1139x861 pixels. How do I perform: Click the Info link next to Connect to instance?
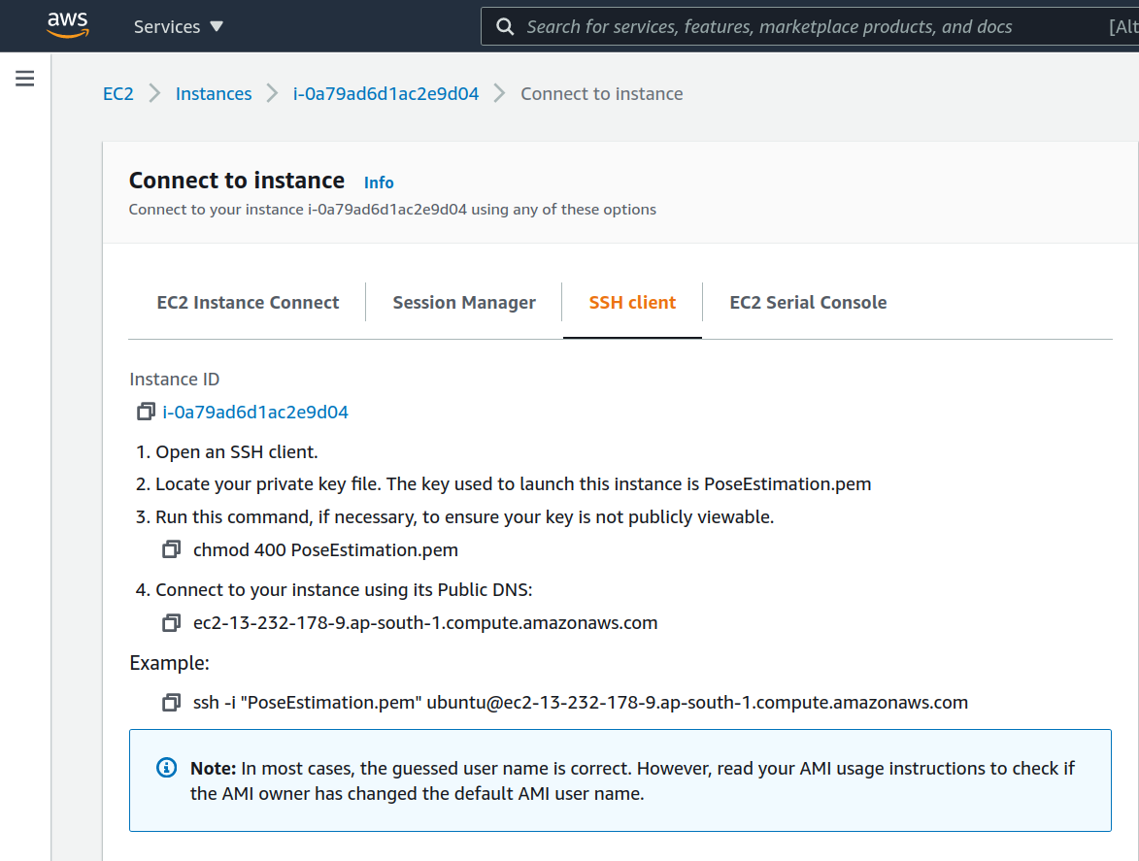tap(379, 182)
